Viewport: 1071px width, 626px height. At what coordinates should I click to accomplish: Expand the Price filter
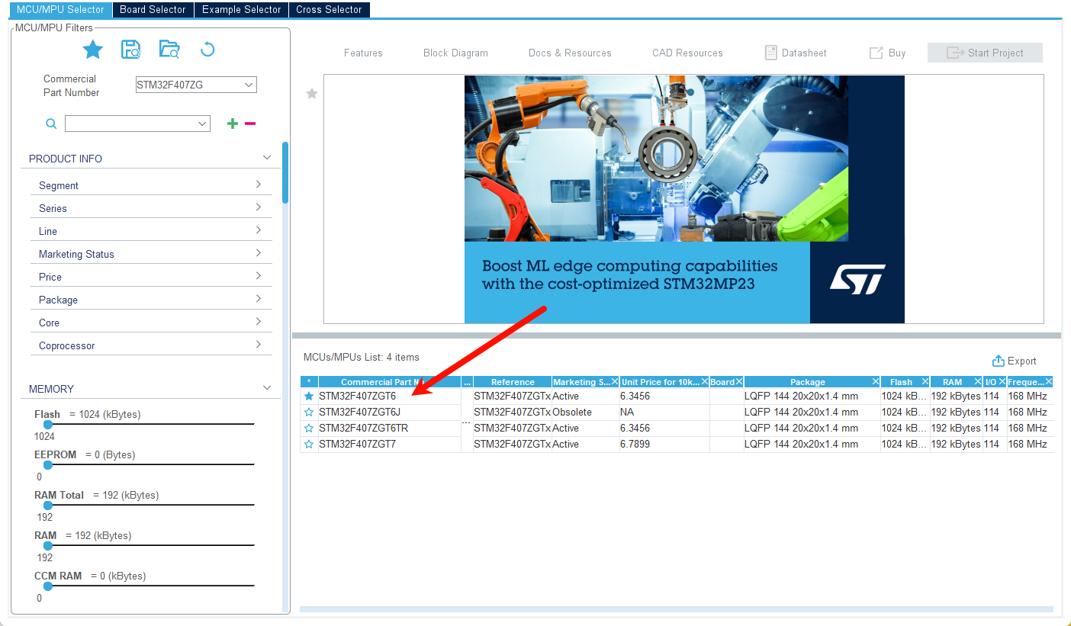pyautogui.click(x=259, y=276)
